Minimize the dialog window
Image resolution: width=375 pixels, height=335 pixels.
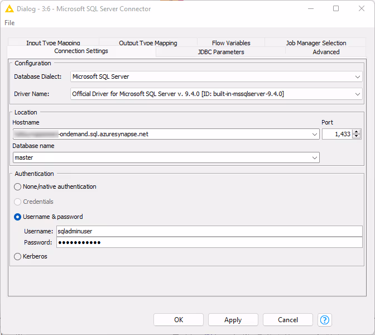point(311,8)
